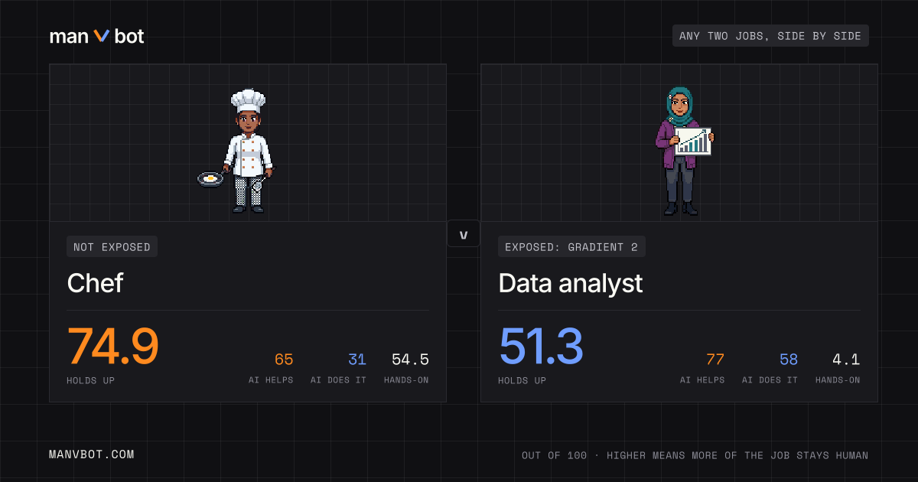This screenshot has height=482, width=918.
Task: Click the "Chef" job title
Action: (x=95, y=283)
